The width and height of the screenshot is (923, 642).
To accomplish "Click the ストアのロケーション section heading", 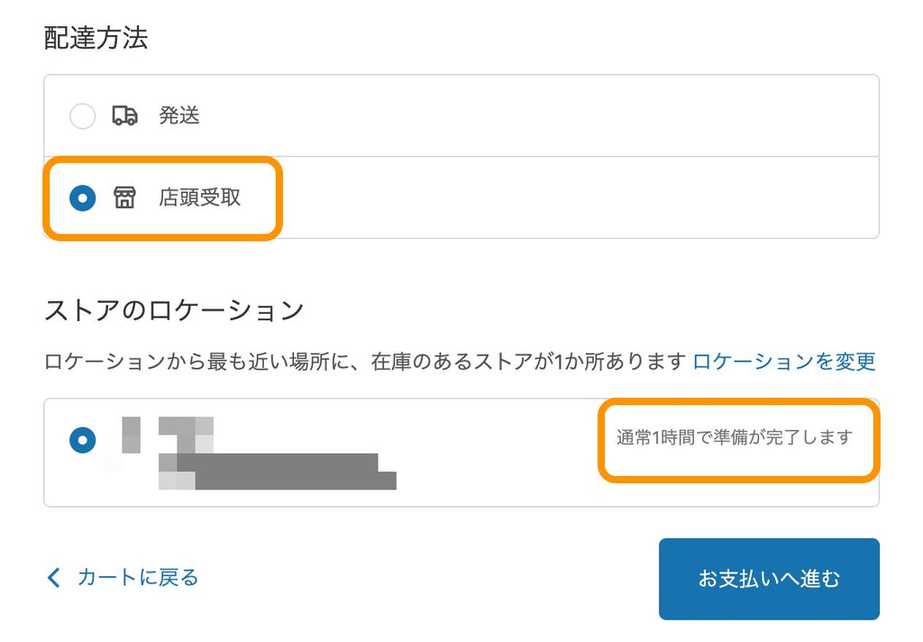I will pos(174,311).
